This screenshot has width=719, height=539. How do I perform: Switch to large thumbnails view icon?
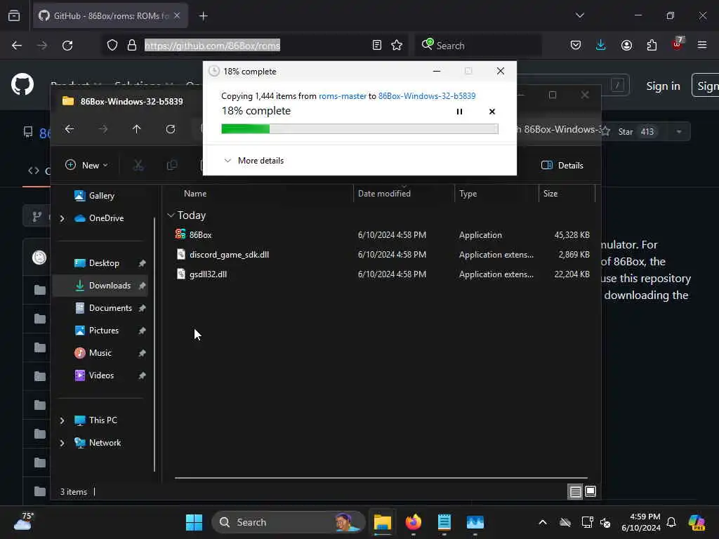pos(591,491)
